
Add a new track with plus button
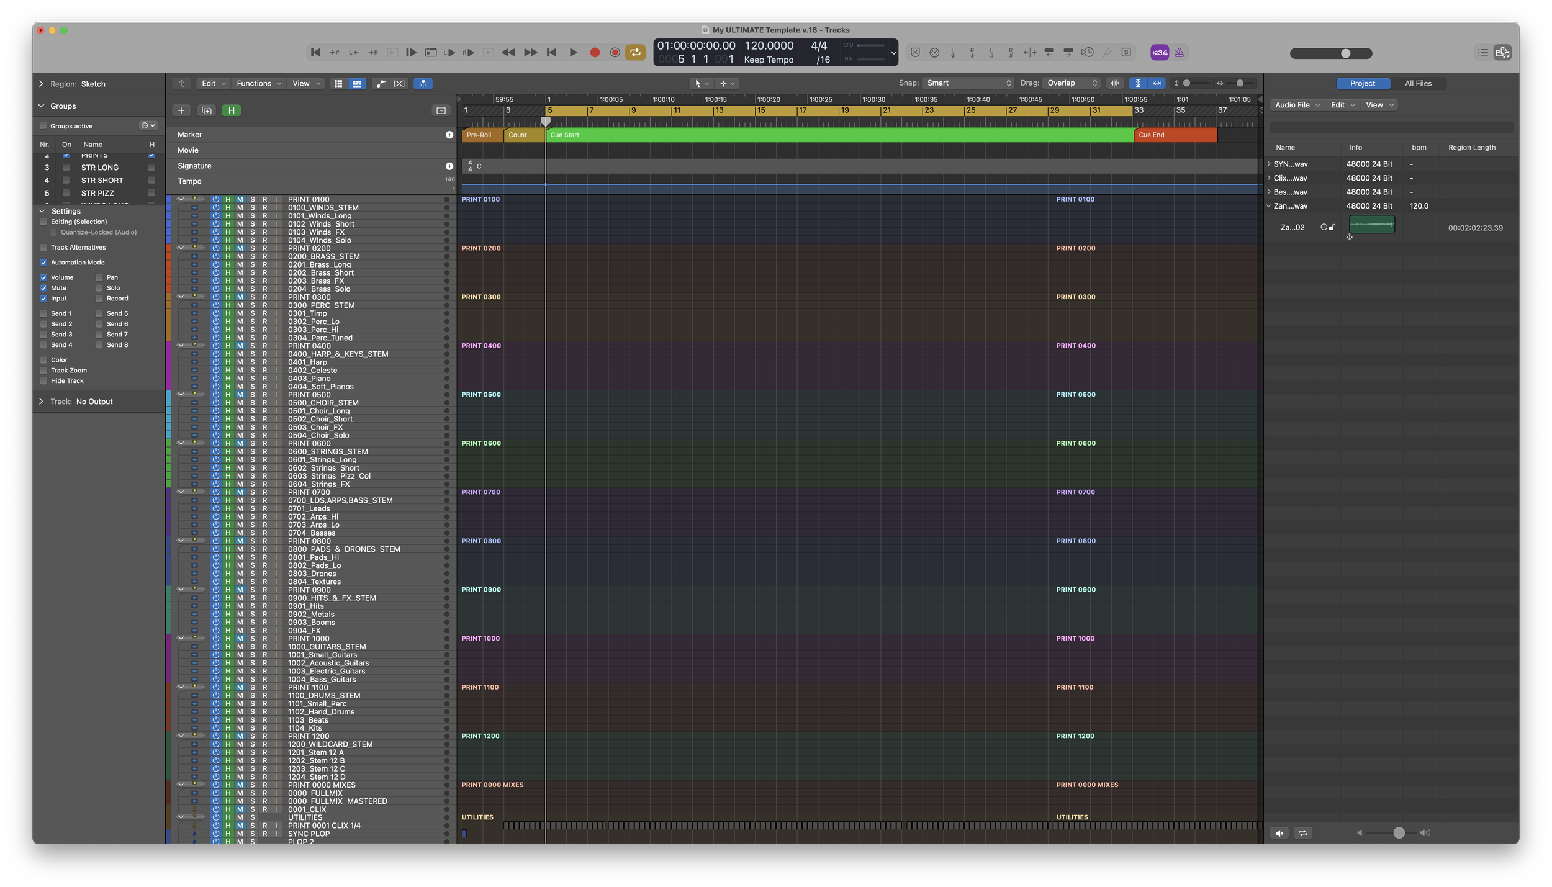click(181, 110)
